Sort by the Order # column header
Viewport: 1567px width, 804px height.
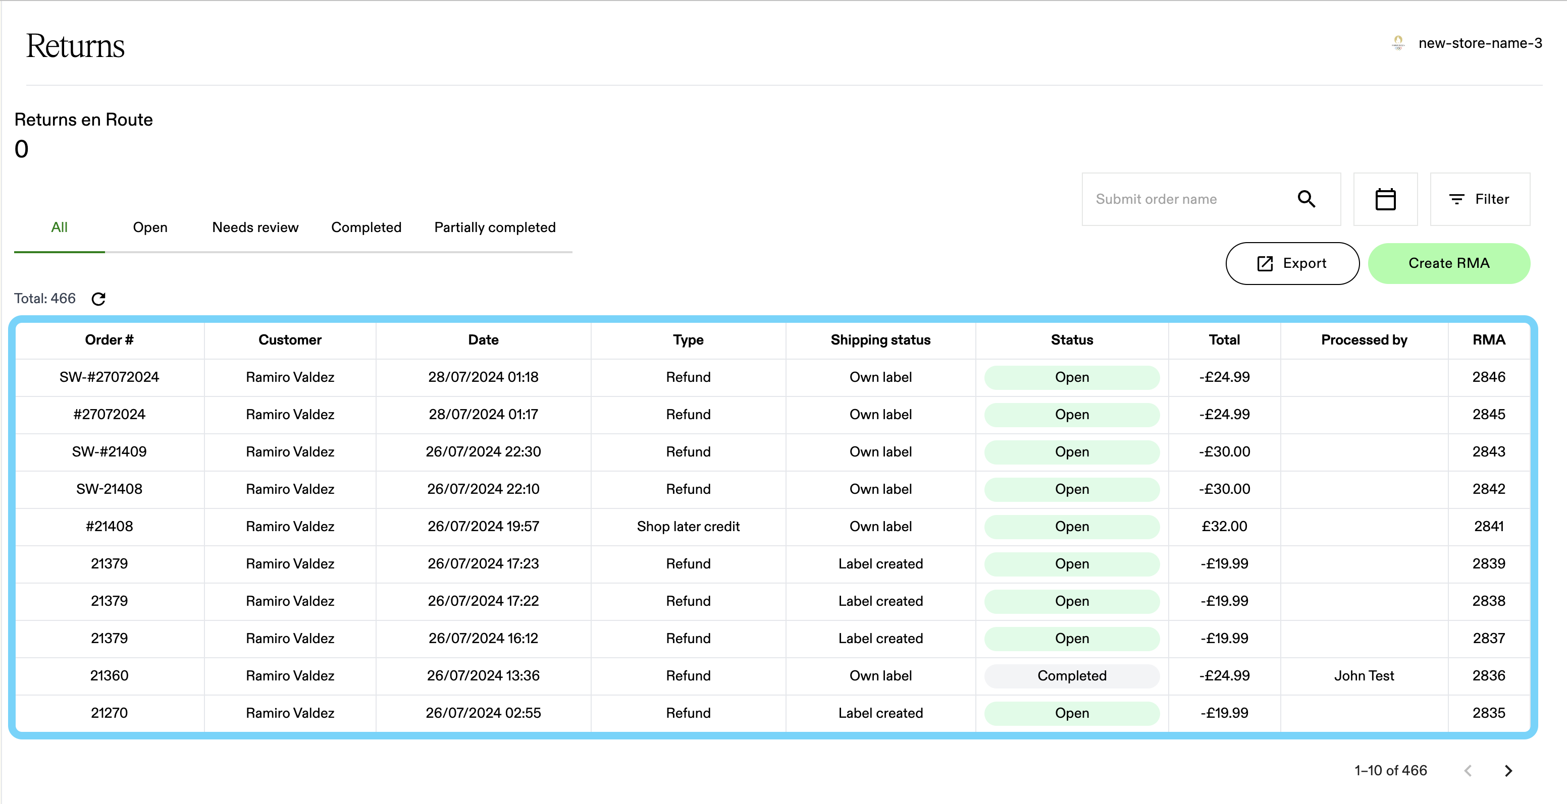point(109,340)
